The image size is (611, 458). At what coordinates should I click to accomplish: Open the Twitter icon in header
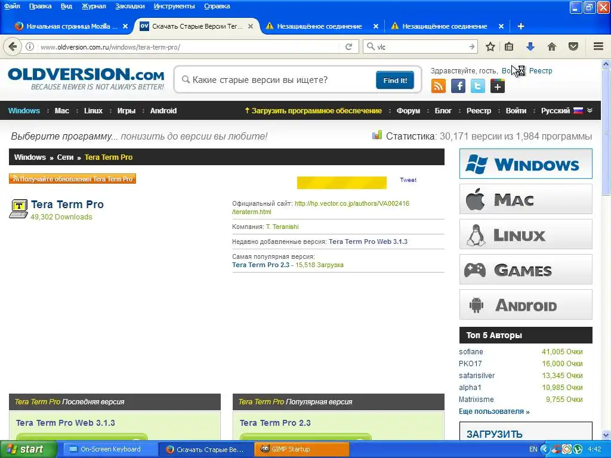pos(478,86)
